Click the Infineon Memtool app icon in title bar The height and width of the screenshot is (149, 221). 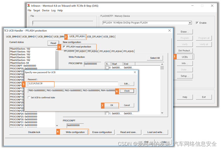click(29, 5)
